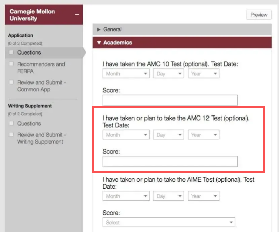Viewport: 279px width, 232px height.
Task: Open Review and Submit - Writing Supplement
Action: tap(42, 138)
